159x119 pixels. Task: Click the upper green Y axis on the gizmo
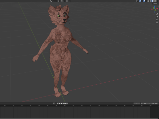click(153, 8)
